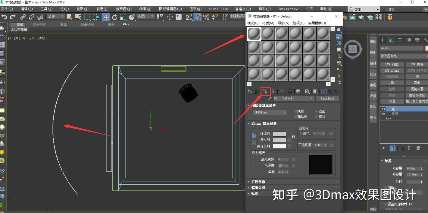Screen dimensions: 428x213
Task: Select the first material sample sphere
Action: [x=254, y=33]
